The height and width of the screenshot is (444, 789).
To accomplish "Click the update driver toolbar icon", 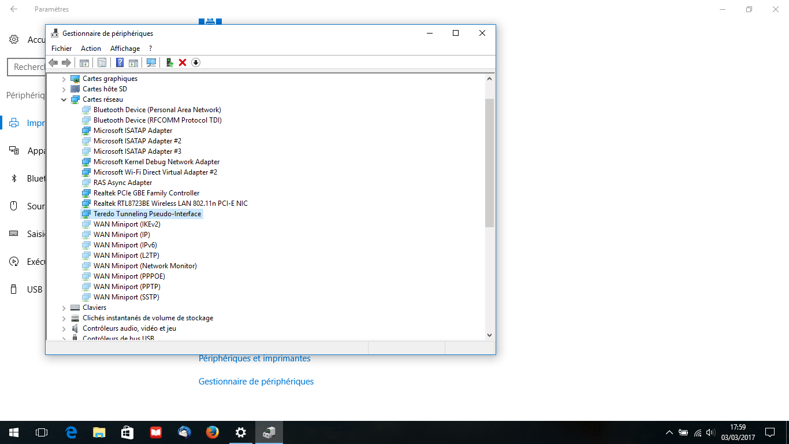I will tap(170, 62).
